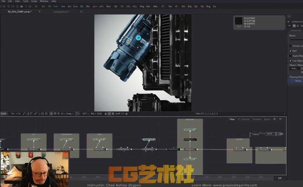Screen dimensions: 303x187
Task: Open the Script menu
Action: [x=34, y=1]
